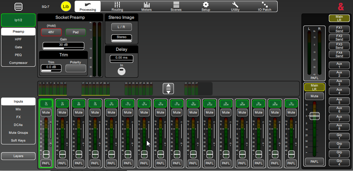Viewport: 353px width, 171px height.
Task: Mute the Ip 9/10 channel
Action: pyautogui.click(x=111, y=112)
